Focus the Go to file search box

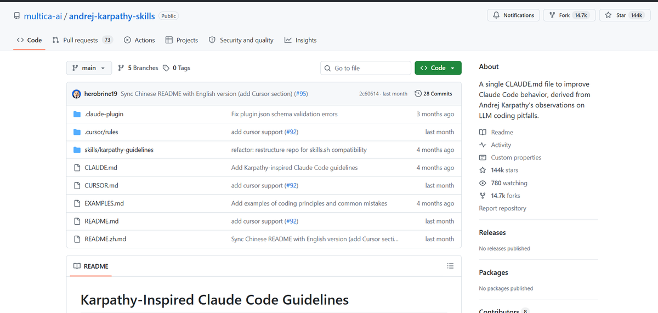pyautogui.click(x=366, y=68)
